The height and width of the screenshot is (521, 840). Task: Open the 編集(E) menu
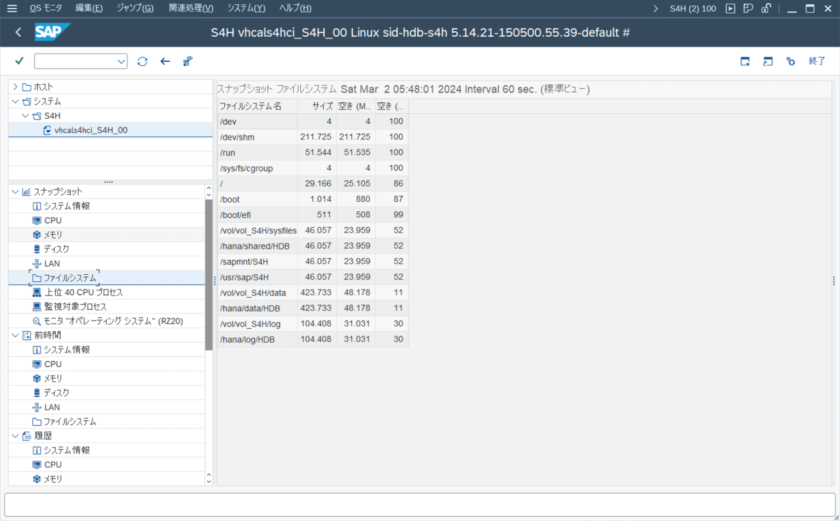89,8
